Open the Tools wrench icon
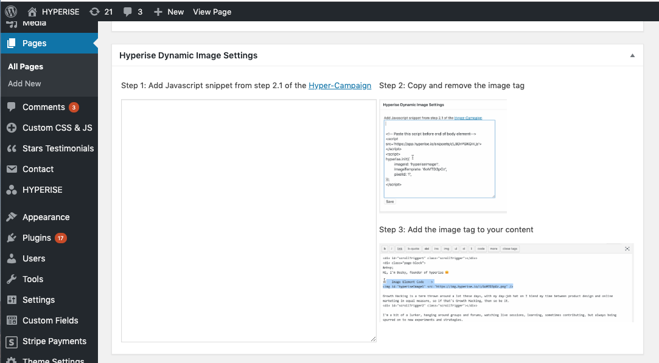The height and width of the screenshot is (363, 659). coord(12,279)
